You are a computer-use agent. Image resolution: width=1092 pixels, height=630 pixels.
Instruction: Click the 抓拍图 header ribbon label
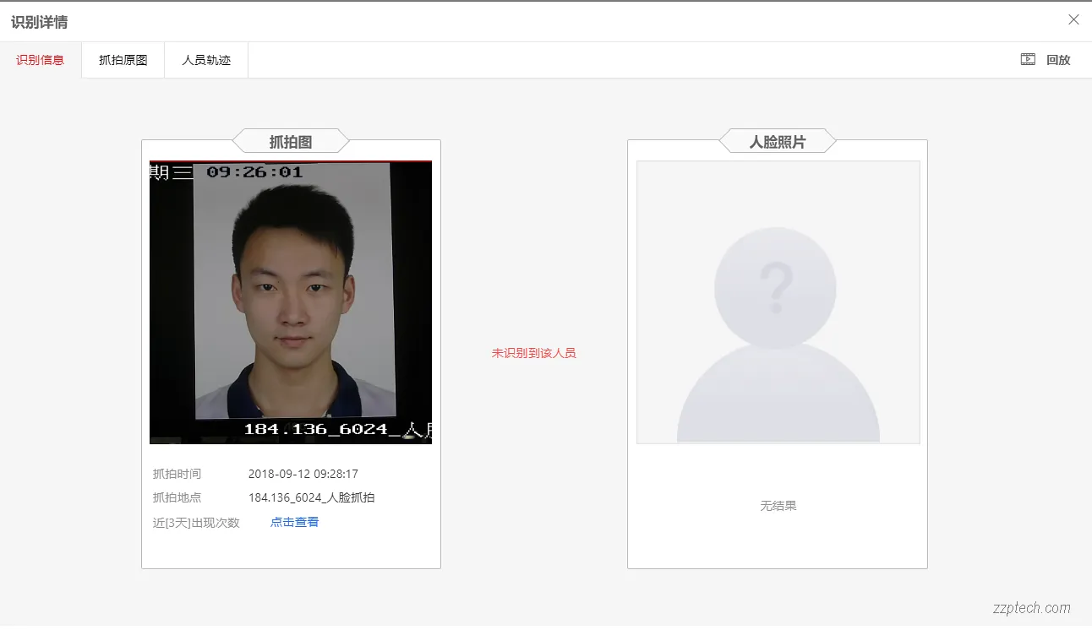coord(291,140)
